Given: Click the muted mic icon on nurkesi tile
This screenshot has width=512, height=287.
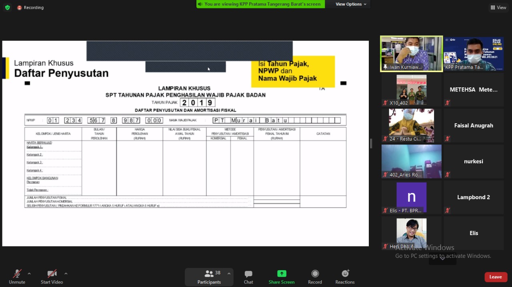Looking at the screenshot, I should click(x=448, y=175).
